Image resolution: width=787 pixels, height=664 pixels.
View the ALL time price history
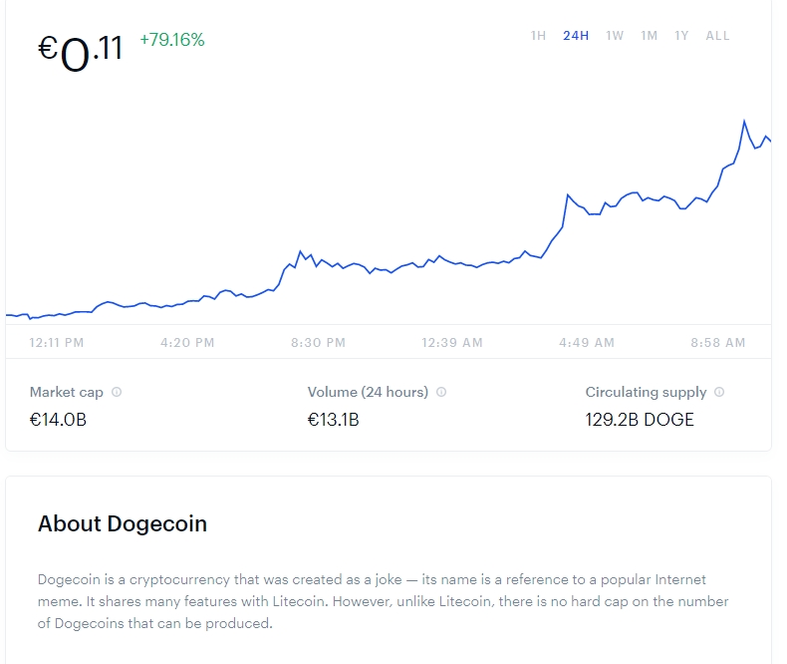point(717,36)
